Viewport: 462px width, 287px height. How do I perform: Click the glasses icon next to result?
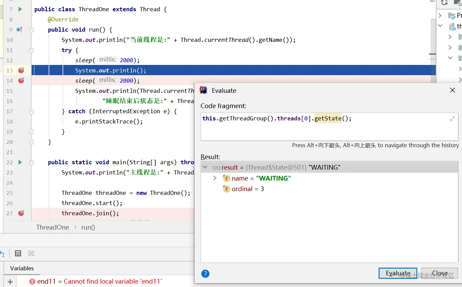point(216,168)
